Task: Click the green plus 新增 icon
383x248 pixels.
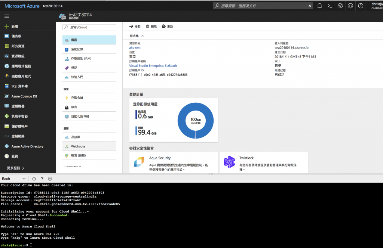Action: pos(7,27)
